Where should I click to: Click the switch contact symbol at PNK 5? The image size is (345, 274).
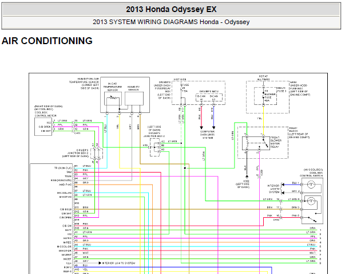tap(312, 220)
